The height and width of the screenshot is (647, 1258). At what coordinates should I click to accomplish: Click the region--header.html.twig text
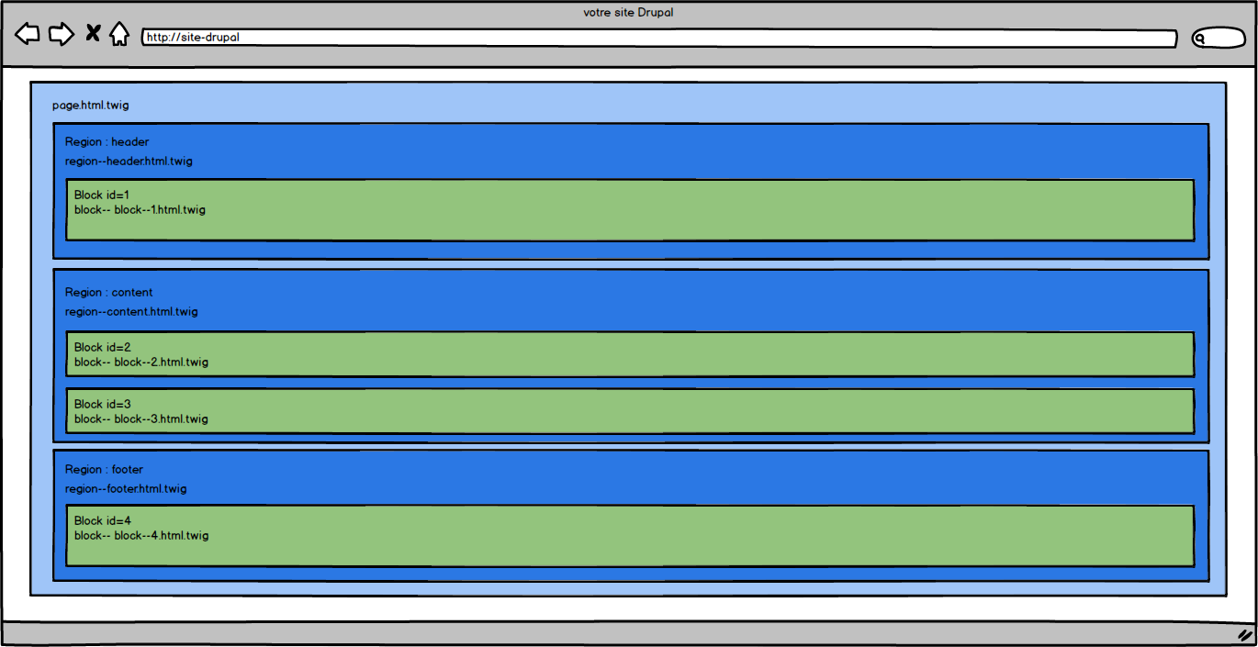(x=129, y=162)
